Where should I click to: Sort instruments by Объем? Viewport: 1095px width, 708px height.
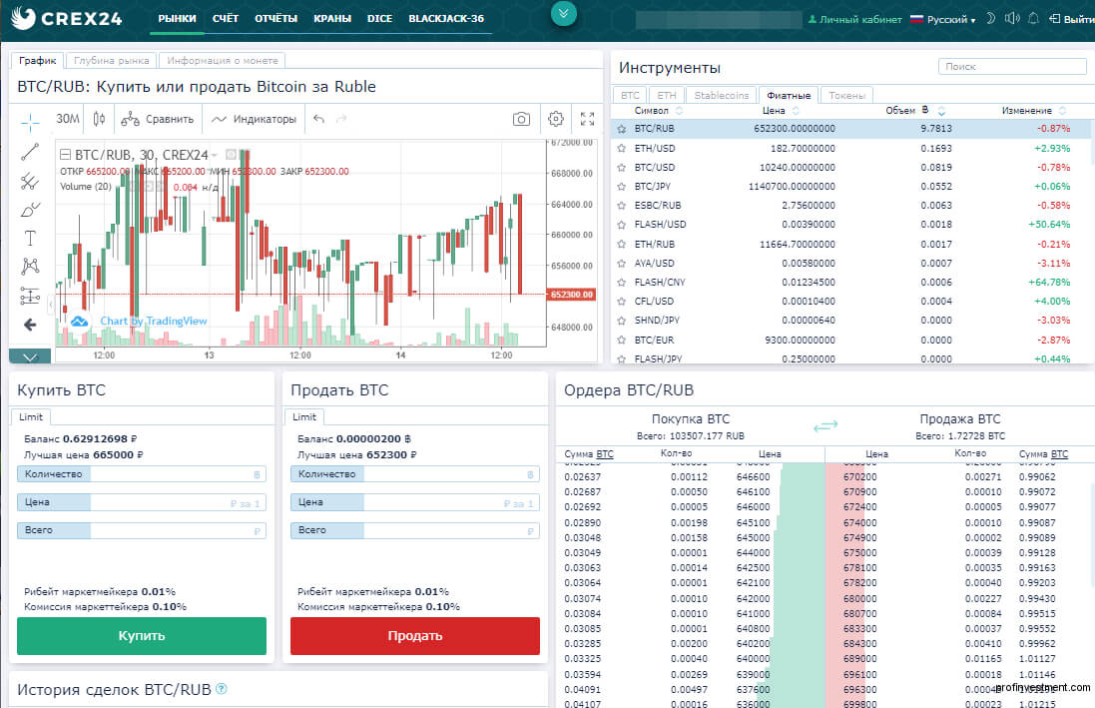914,111
